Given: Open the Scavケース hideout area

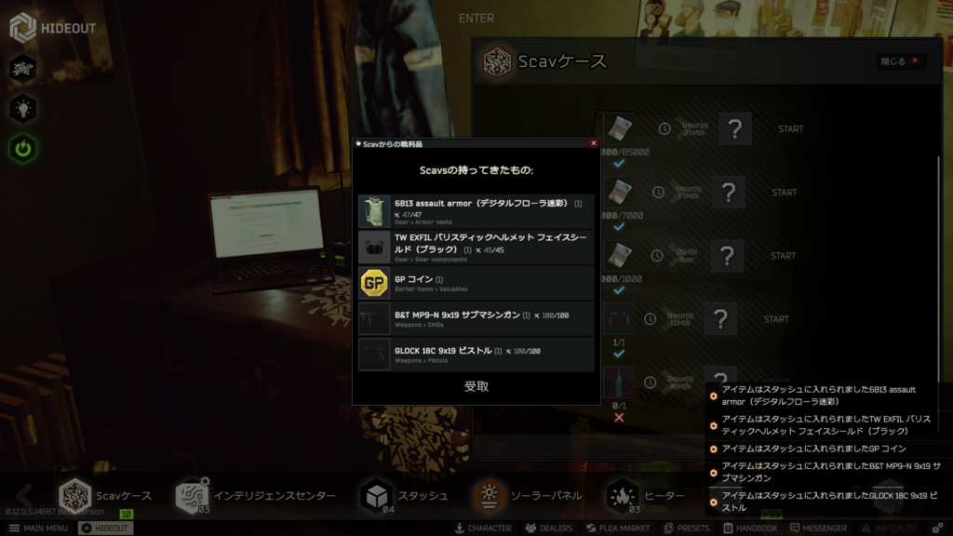Looking at the screenshot, I should (75, 496).
